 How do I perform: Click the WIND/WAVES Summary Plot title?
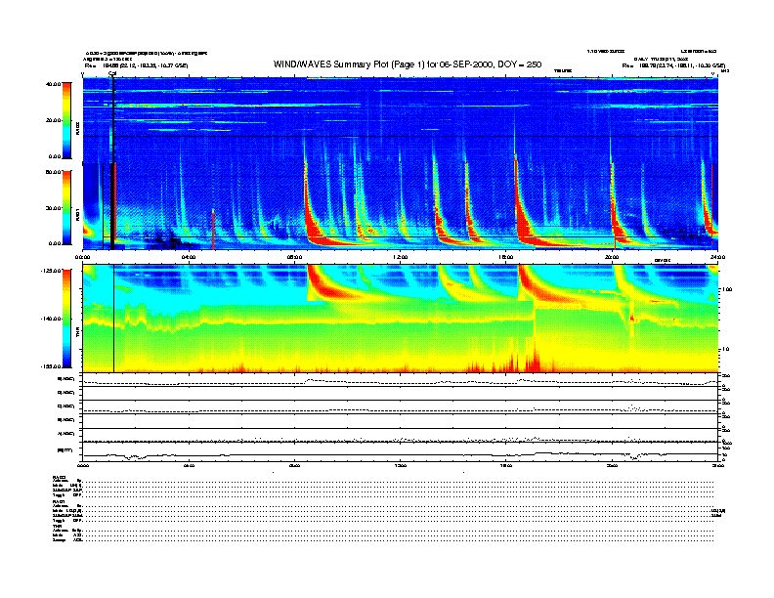408,64
